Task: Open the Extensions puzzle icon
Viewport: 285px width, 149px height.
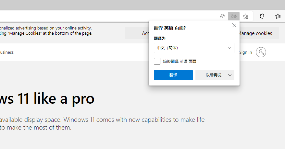Action: coord(262,16)
